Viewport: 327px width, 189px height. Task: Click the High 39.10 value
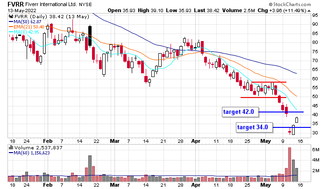click(150, 10)
